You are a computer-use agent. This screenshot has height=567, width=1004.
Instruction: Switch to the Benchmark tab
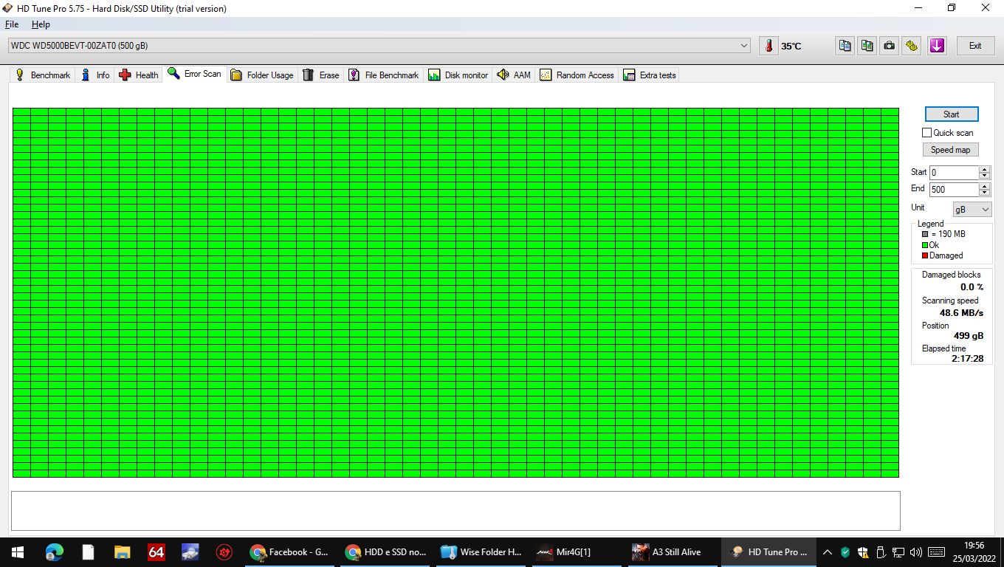pos(43,75)
